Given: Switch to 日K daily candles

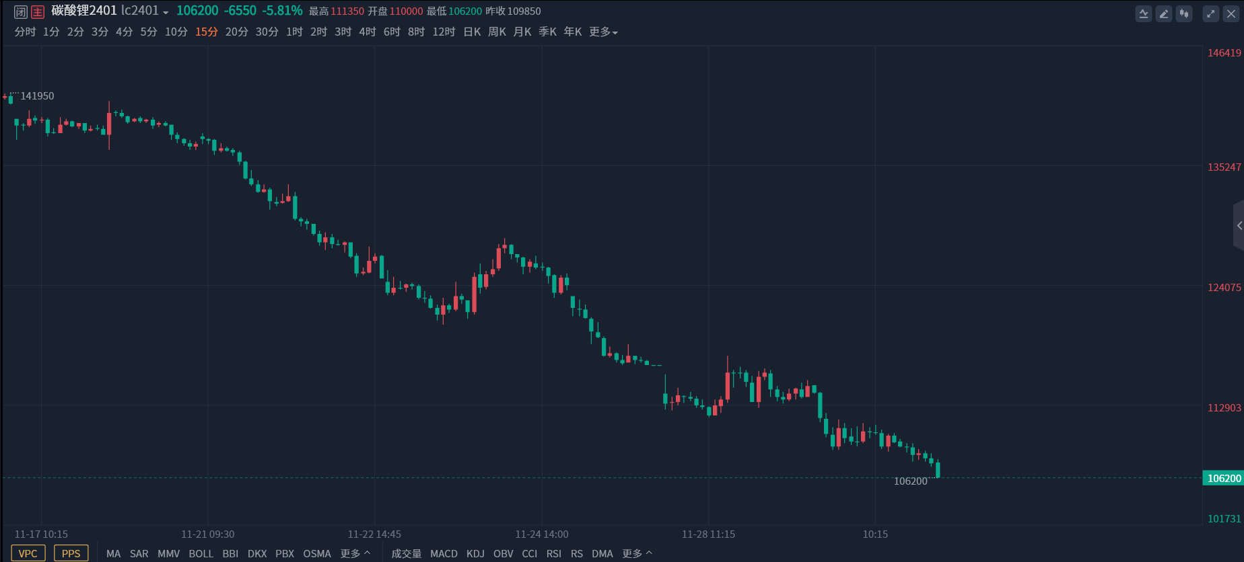Looking at the screenshot, I should (x=472, y=32).
